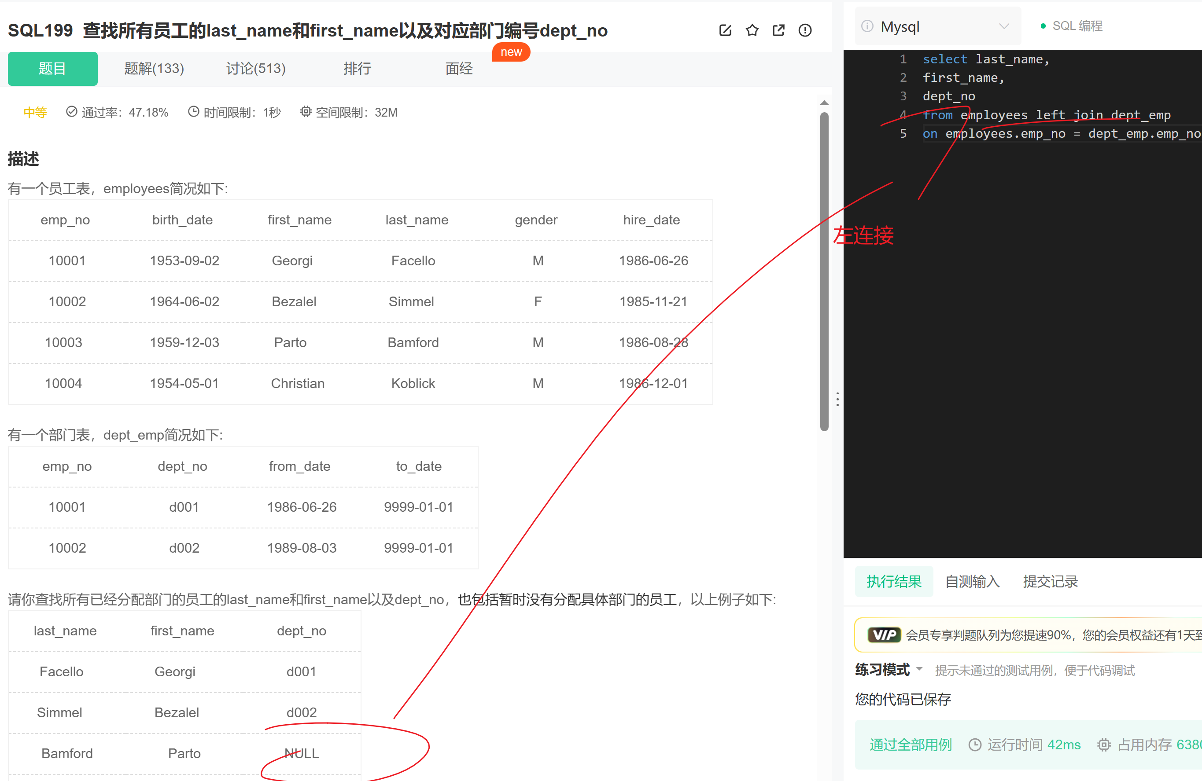
Task: Click the 中等 difficulty label
Action: [35, 112]
